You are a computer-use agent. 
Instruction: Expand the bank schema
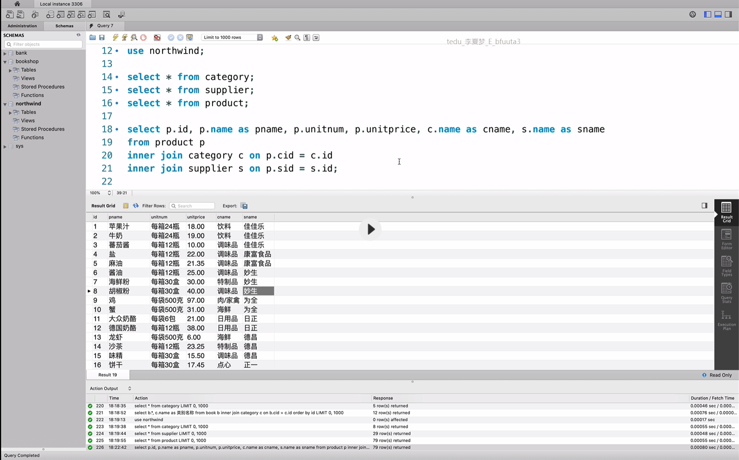point(5,53)
